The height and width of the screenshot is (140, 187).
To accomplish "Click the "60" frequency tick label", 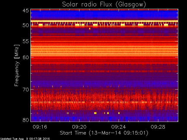I will pos(26,57).
